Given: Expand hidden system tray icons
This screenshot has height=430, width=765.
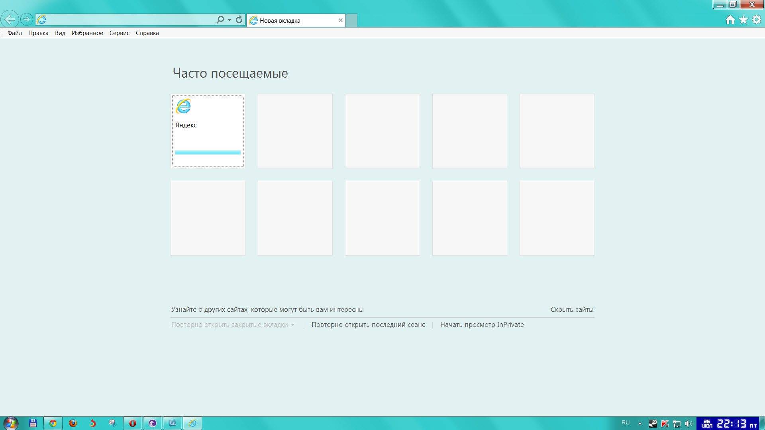Looking at the screenshot, I should pos(640,423).
